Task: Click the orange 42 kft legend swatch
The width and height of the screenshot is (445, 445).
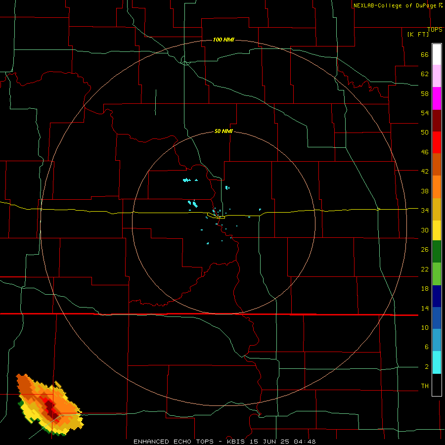Action: tap(437, 187)
